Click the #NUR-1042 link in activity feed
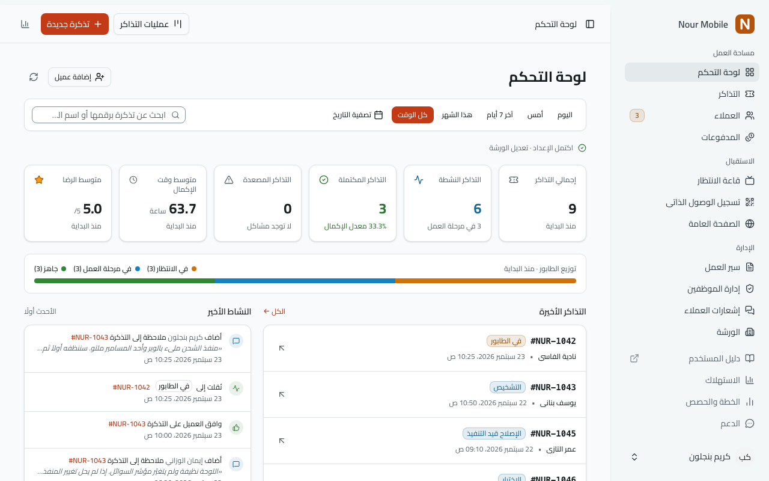The height and width of the screenshot is (481, 769). [x=131, y=387]
